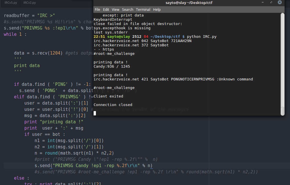Click the line containing '042 SaytoBot 721AAH29N'
290x185 pixels.
[142, 41]
